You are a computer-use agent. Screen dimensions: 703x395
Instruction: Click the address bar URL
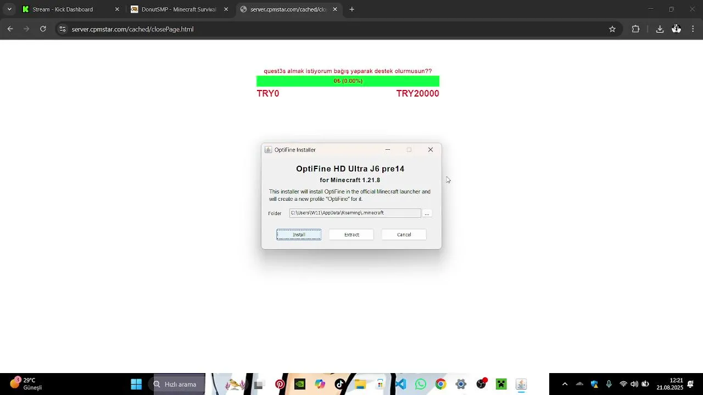[132, 29]
